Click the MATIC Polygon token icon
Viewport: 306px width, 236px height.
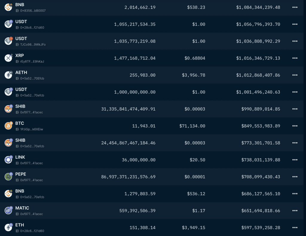[x=8, y=211]
